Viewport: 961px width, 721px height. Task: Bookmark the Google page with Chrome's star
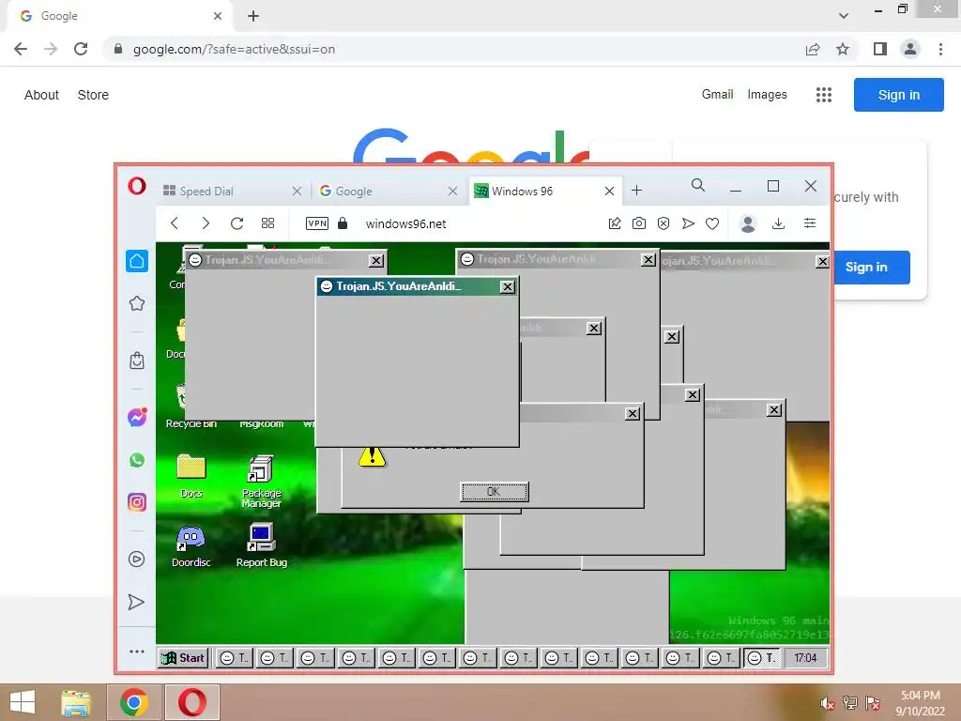pos(843,49)
